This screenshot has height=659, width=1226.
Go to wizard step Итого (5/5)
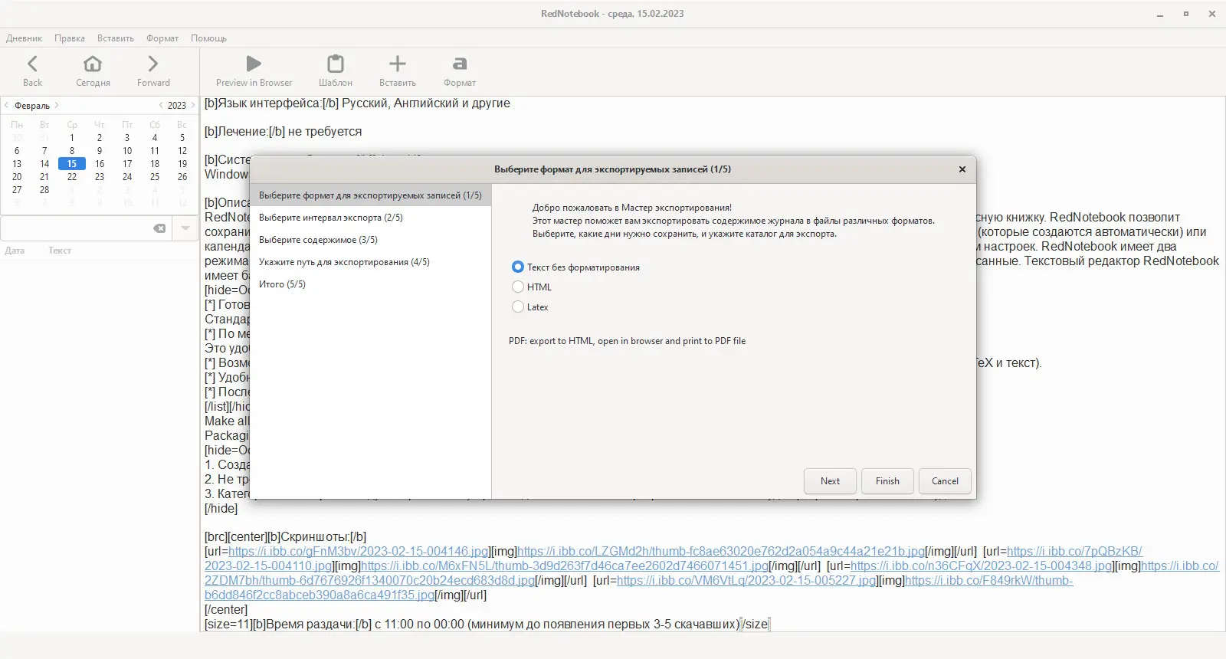tap(370, 284)
